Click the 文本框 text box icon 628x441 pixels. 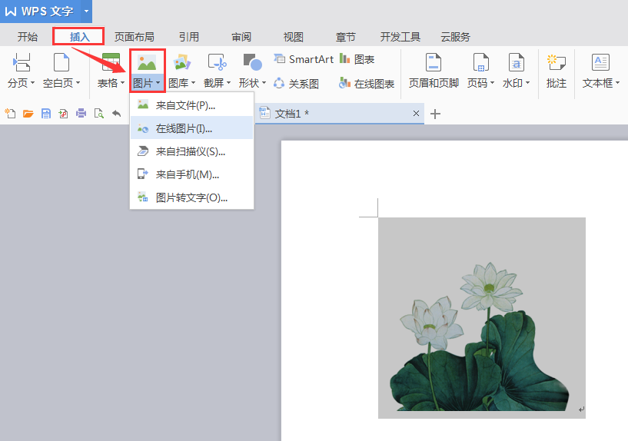(x=601, y=62)
